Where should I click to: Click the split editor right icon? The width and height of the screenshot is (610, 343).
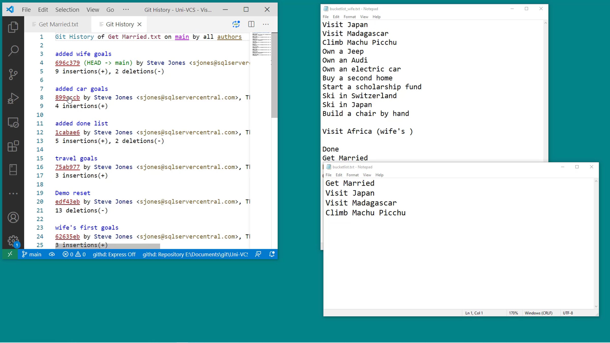251,24
